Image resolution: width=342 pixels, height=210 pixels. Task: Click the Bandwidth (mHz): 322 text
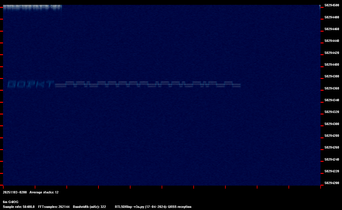pyautogui.click(x=89, y=207)
